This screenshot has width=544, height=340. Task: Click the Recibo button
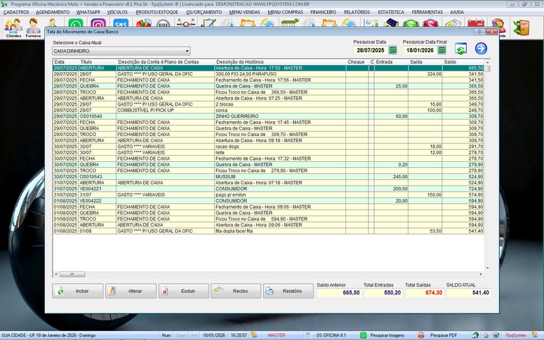[x=235, y=291]
